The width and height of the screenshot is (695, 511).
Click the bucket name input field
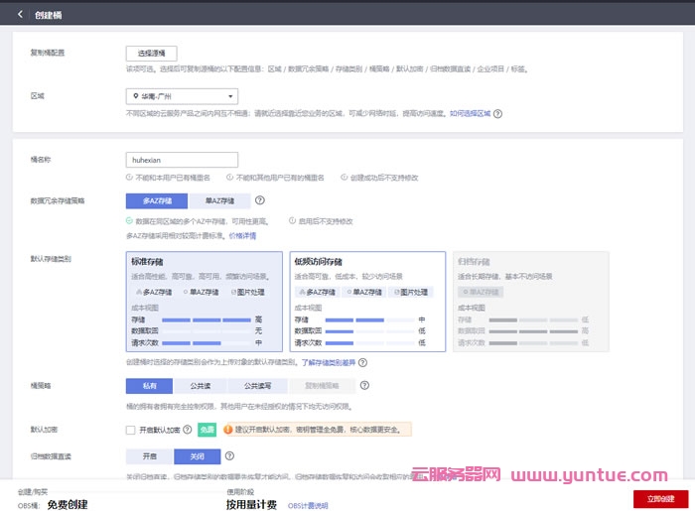pyautogui.click(x=182, y=160)
